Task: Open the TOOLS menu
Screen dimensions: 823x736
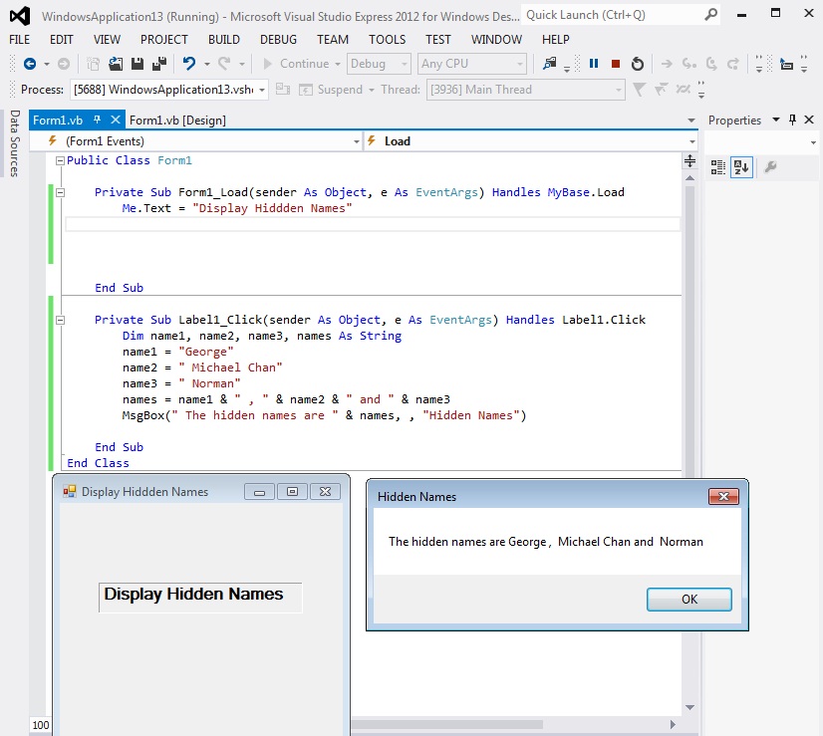Action: [x=387, y=40]
